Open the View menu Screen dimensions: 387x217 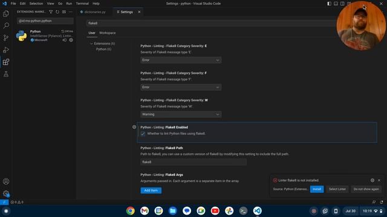[x=50, y=4]
